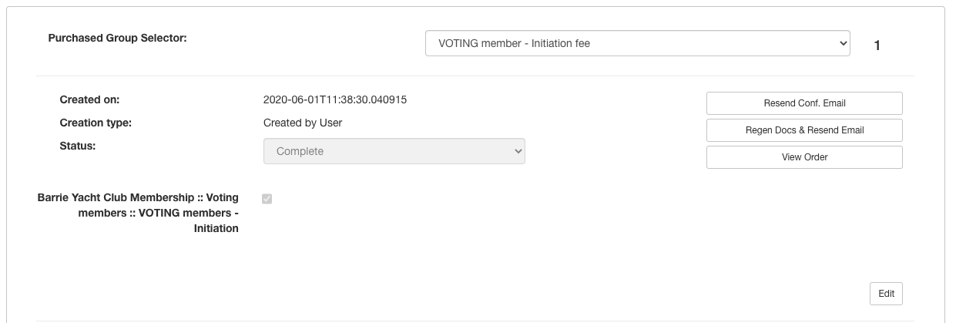Click the chevron on the VOTING member selector
The width and height of the screenshot is (956, 323).
(x=842, y=44)
